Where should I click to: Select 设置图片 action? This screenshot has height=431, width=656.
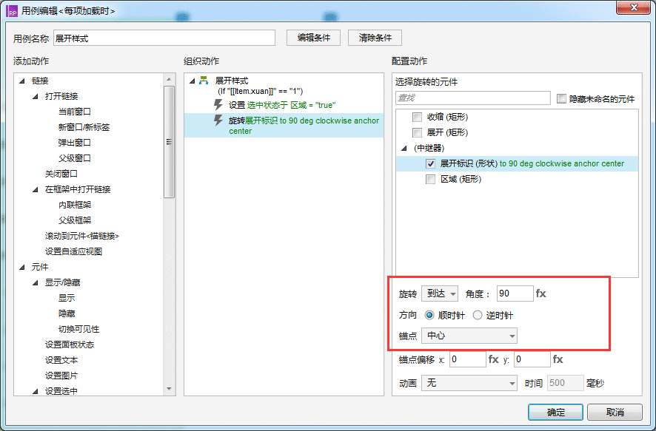(x=61, y=376)
